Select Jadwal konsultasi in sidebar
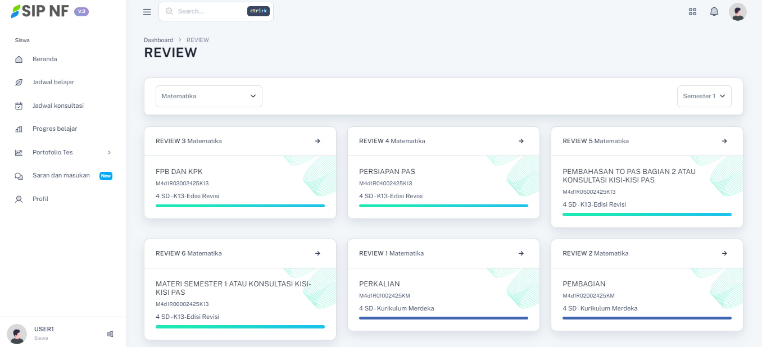 pos(57,106)
